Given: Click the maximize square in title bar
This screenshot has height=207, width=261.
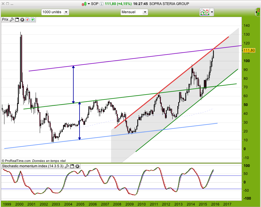Looking at the screenshot, I should 7,4.
